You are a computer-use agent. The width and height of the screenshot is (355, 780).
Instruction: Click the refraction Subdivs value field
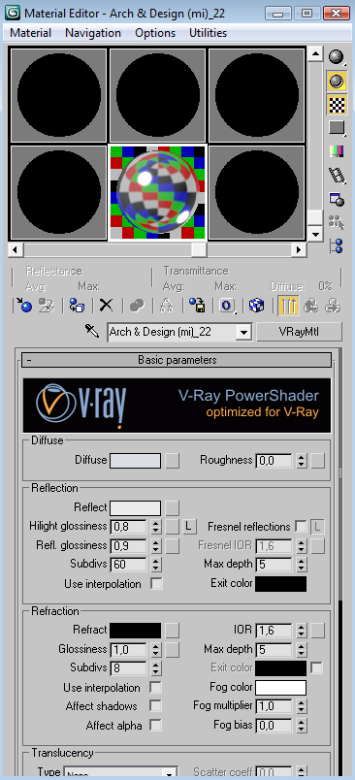(128, 668)
